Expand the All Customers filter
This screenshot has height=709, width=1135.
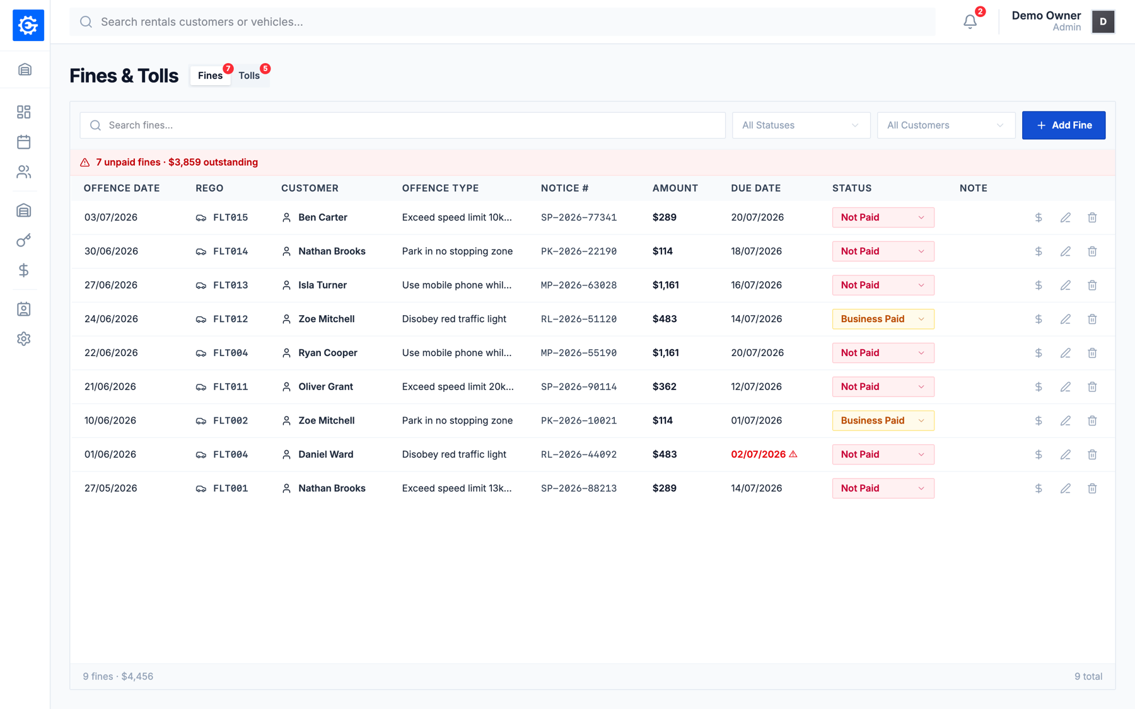(946, 125)
